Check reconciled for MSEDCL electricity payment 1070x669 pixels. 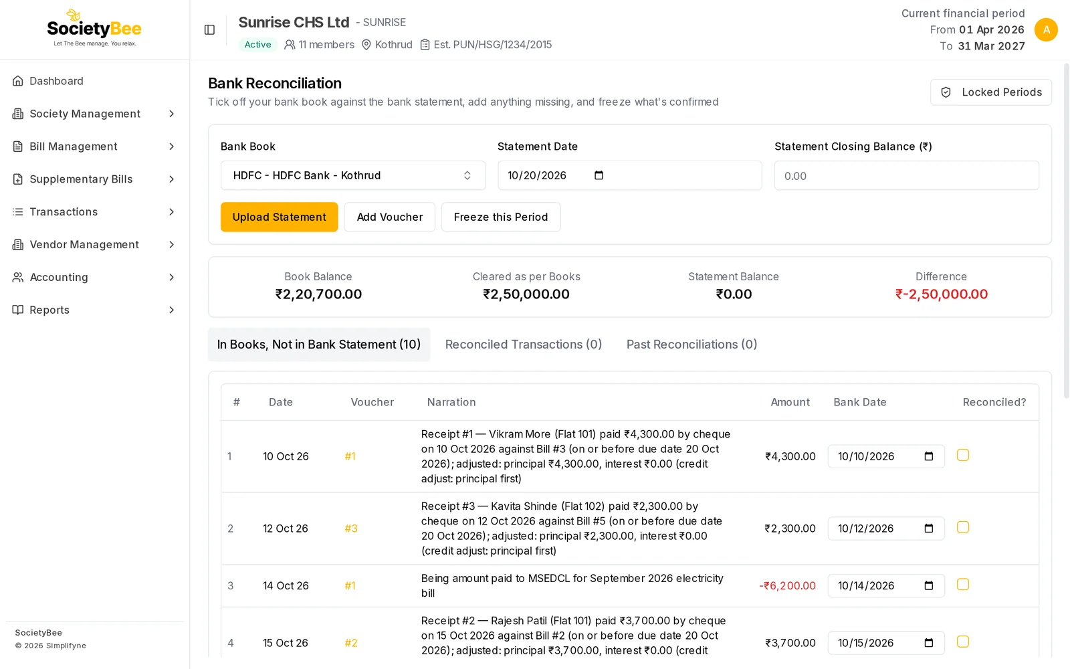963,585
